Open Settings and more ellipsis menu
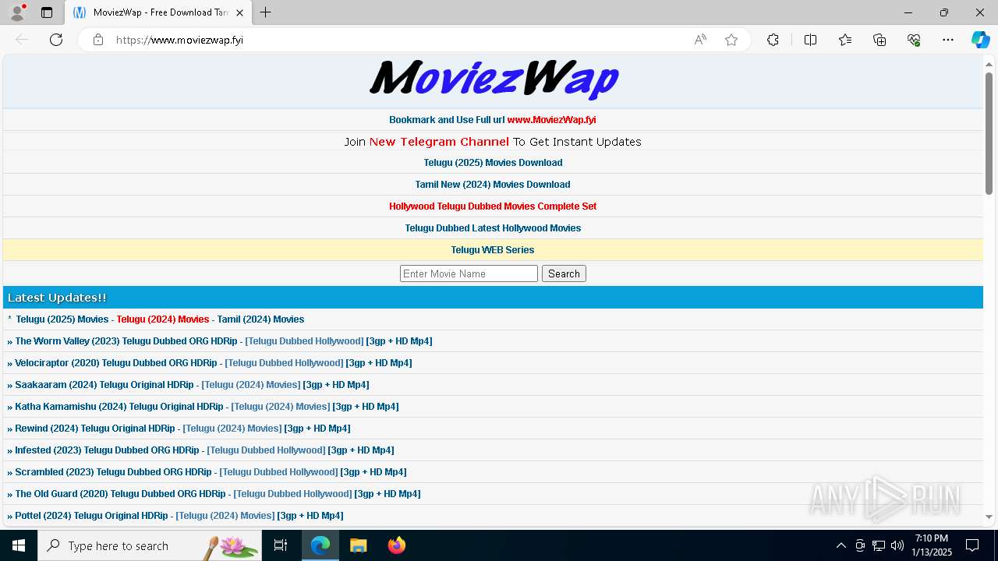Screen dimensions: 998x561 tap(948, 40)
